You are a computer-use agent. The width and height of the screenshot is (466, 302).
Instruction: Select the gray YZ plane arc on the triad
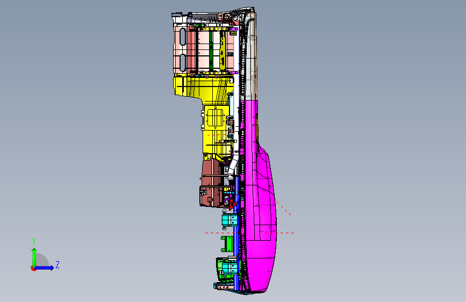tap(42, 260)
